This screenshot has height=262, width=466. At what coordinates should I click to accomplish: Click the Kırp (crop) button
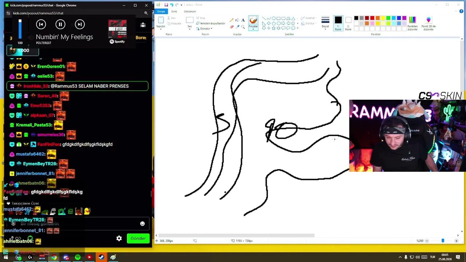tap(201, 18)
